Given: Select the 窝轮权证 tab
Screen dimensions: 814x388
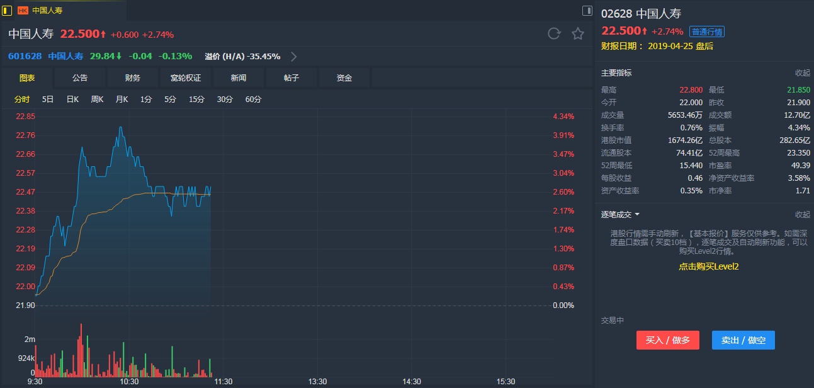Looking at the screenshot, I should (186, 78).
